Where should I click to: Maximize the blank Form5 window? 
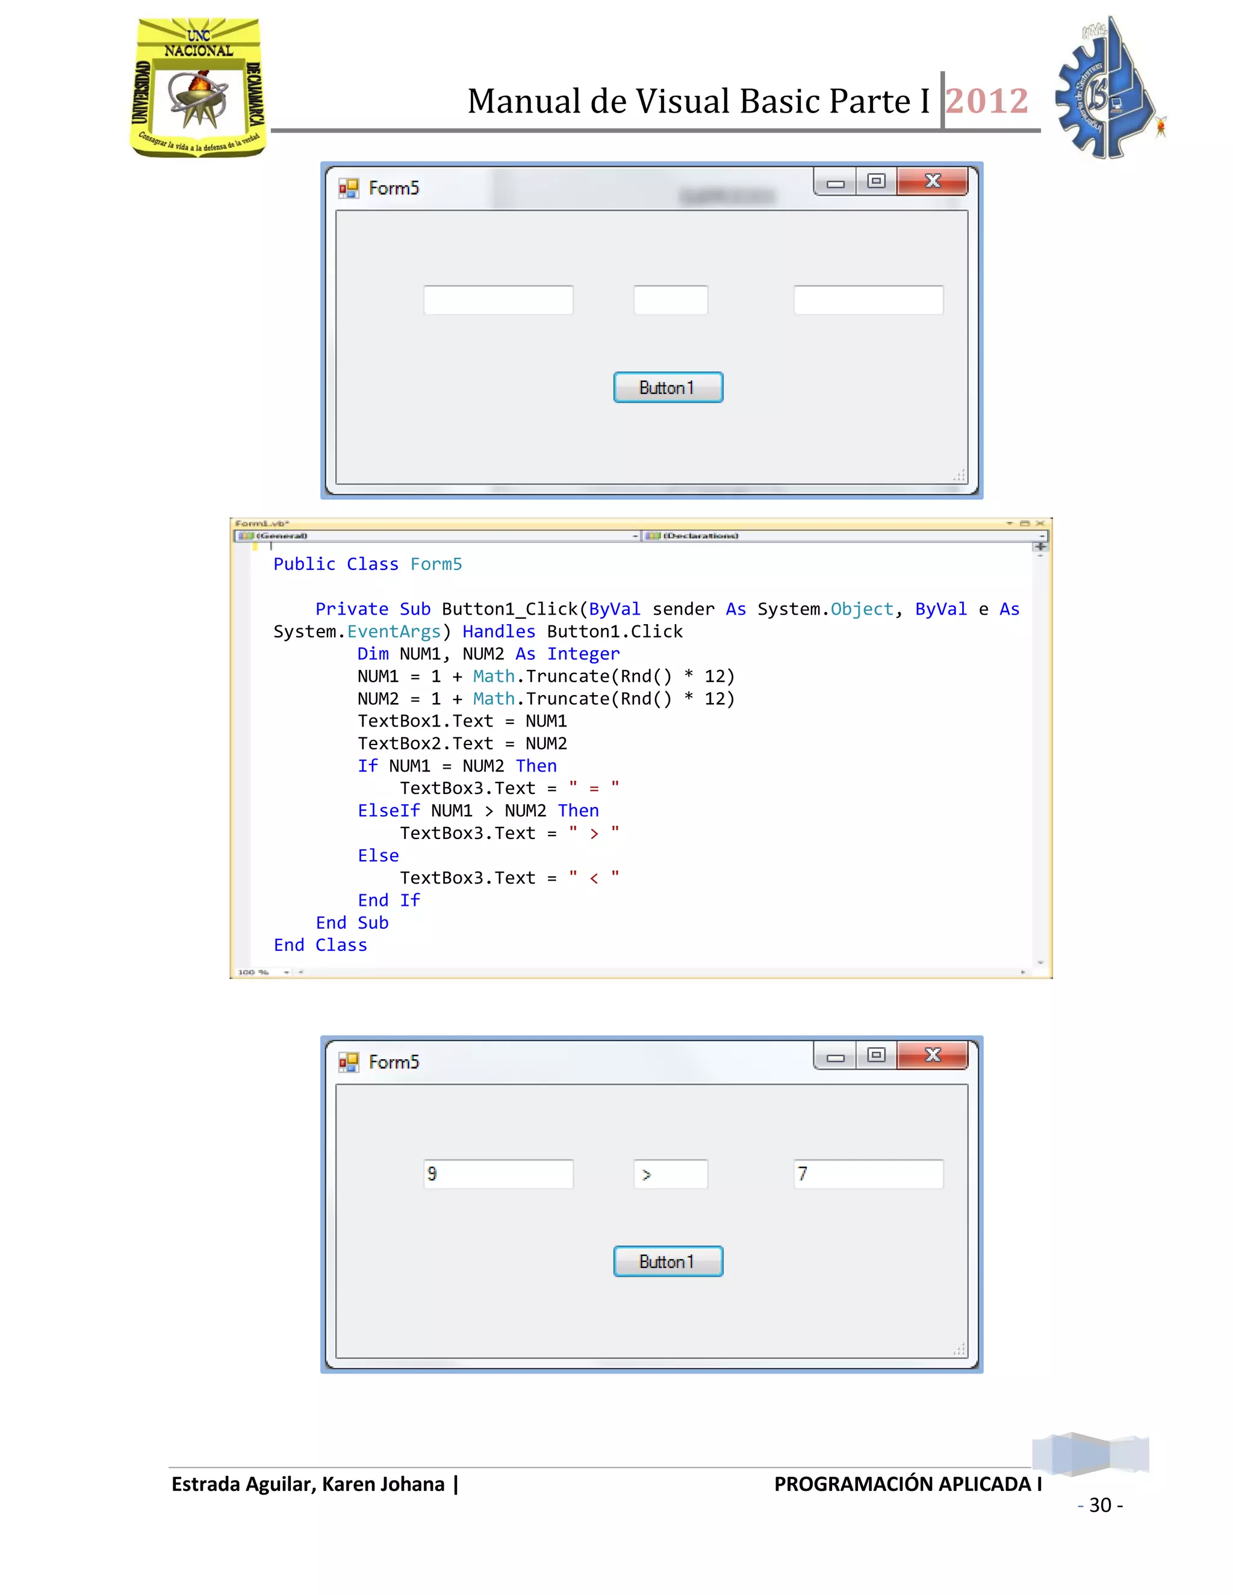click(x=876, y=181)
